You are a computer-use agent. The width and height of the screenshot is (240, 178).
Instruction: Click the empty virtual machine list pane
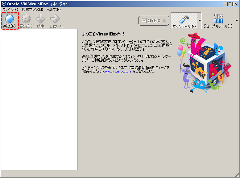(x=39, y=100)
